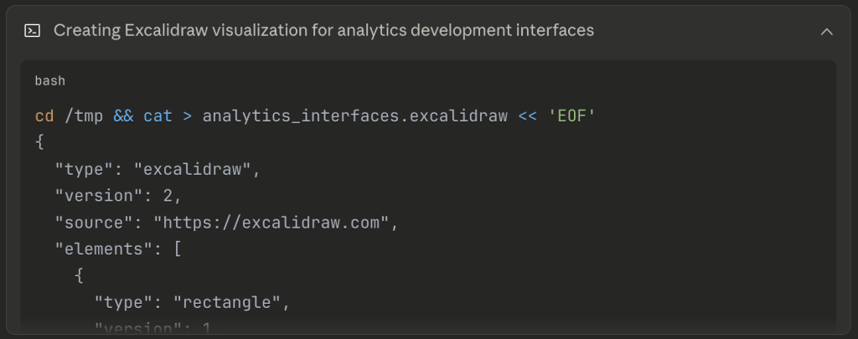Click the "version": 2 line

(x=118, y=196)
